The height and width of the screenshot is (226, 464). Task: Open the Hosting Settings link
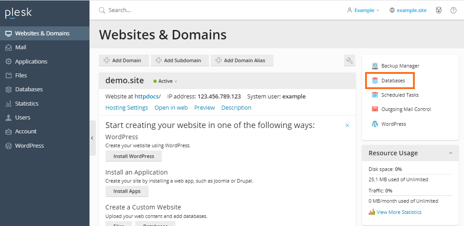point(127,108)
